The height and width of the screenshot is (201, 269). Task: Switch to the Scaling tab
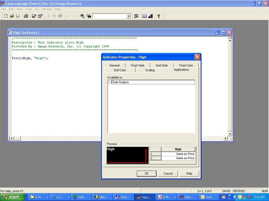pyautogui.click(x=150, y=70)
